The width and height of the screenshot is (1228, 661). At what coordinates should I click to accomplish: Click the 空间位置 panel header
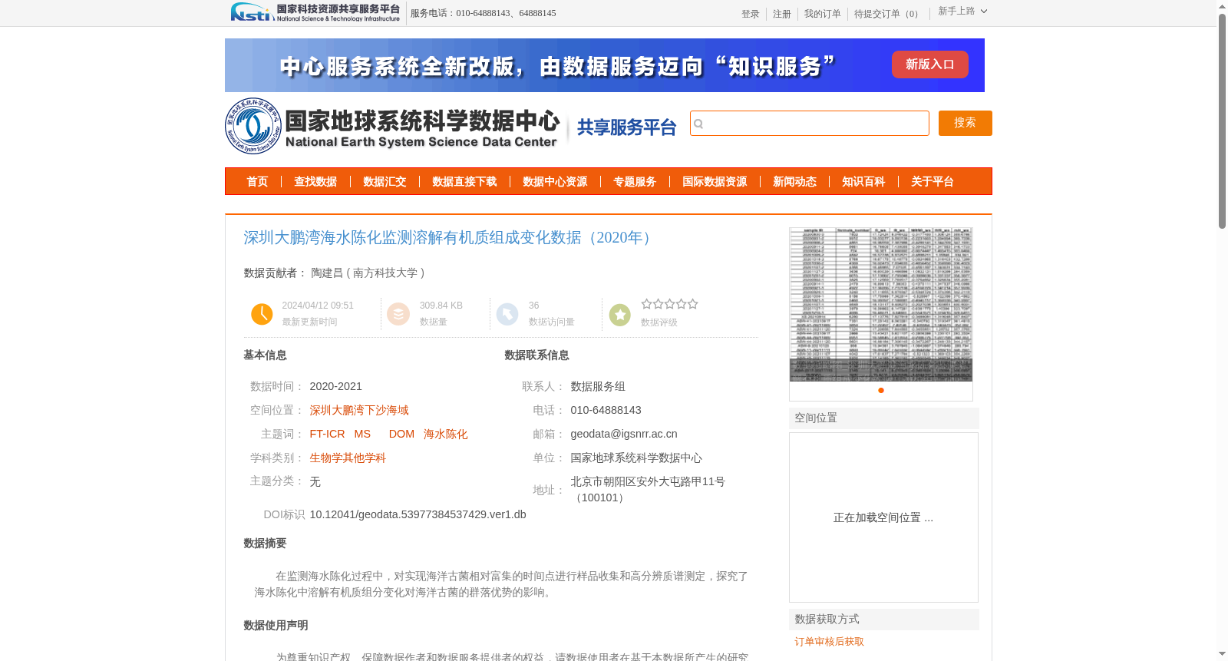click(x=884, y=418)
